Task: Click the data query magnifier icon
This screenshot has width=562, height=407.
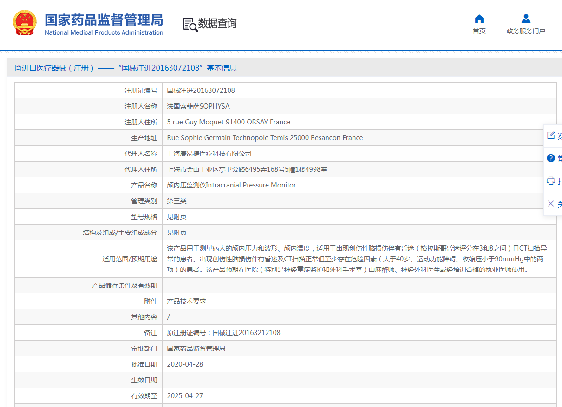Action: (x=190, y=24)
